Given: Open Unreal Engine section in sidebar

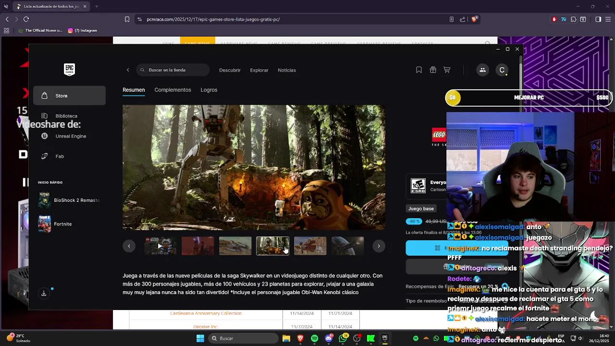Looking at the screenshot, I should [x=70, y=136].
